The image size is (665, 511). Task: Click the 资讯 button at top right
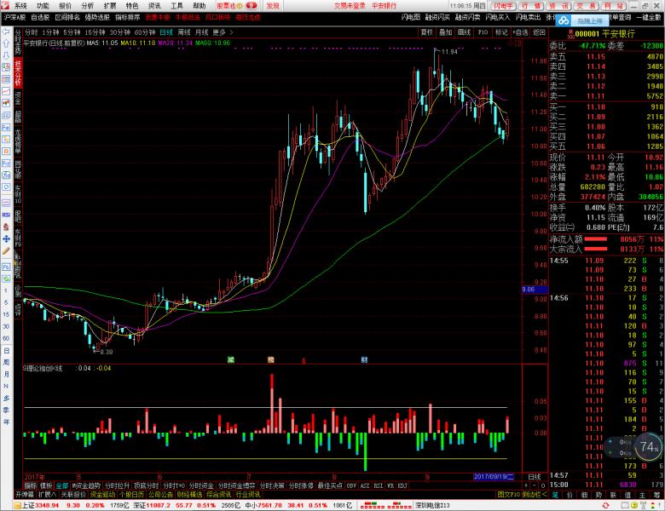[x=558, y=6]
